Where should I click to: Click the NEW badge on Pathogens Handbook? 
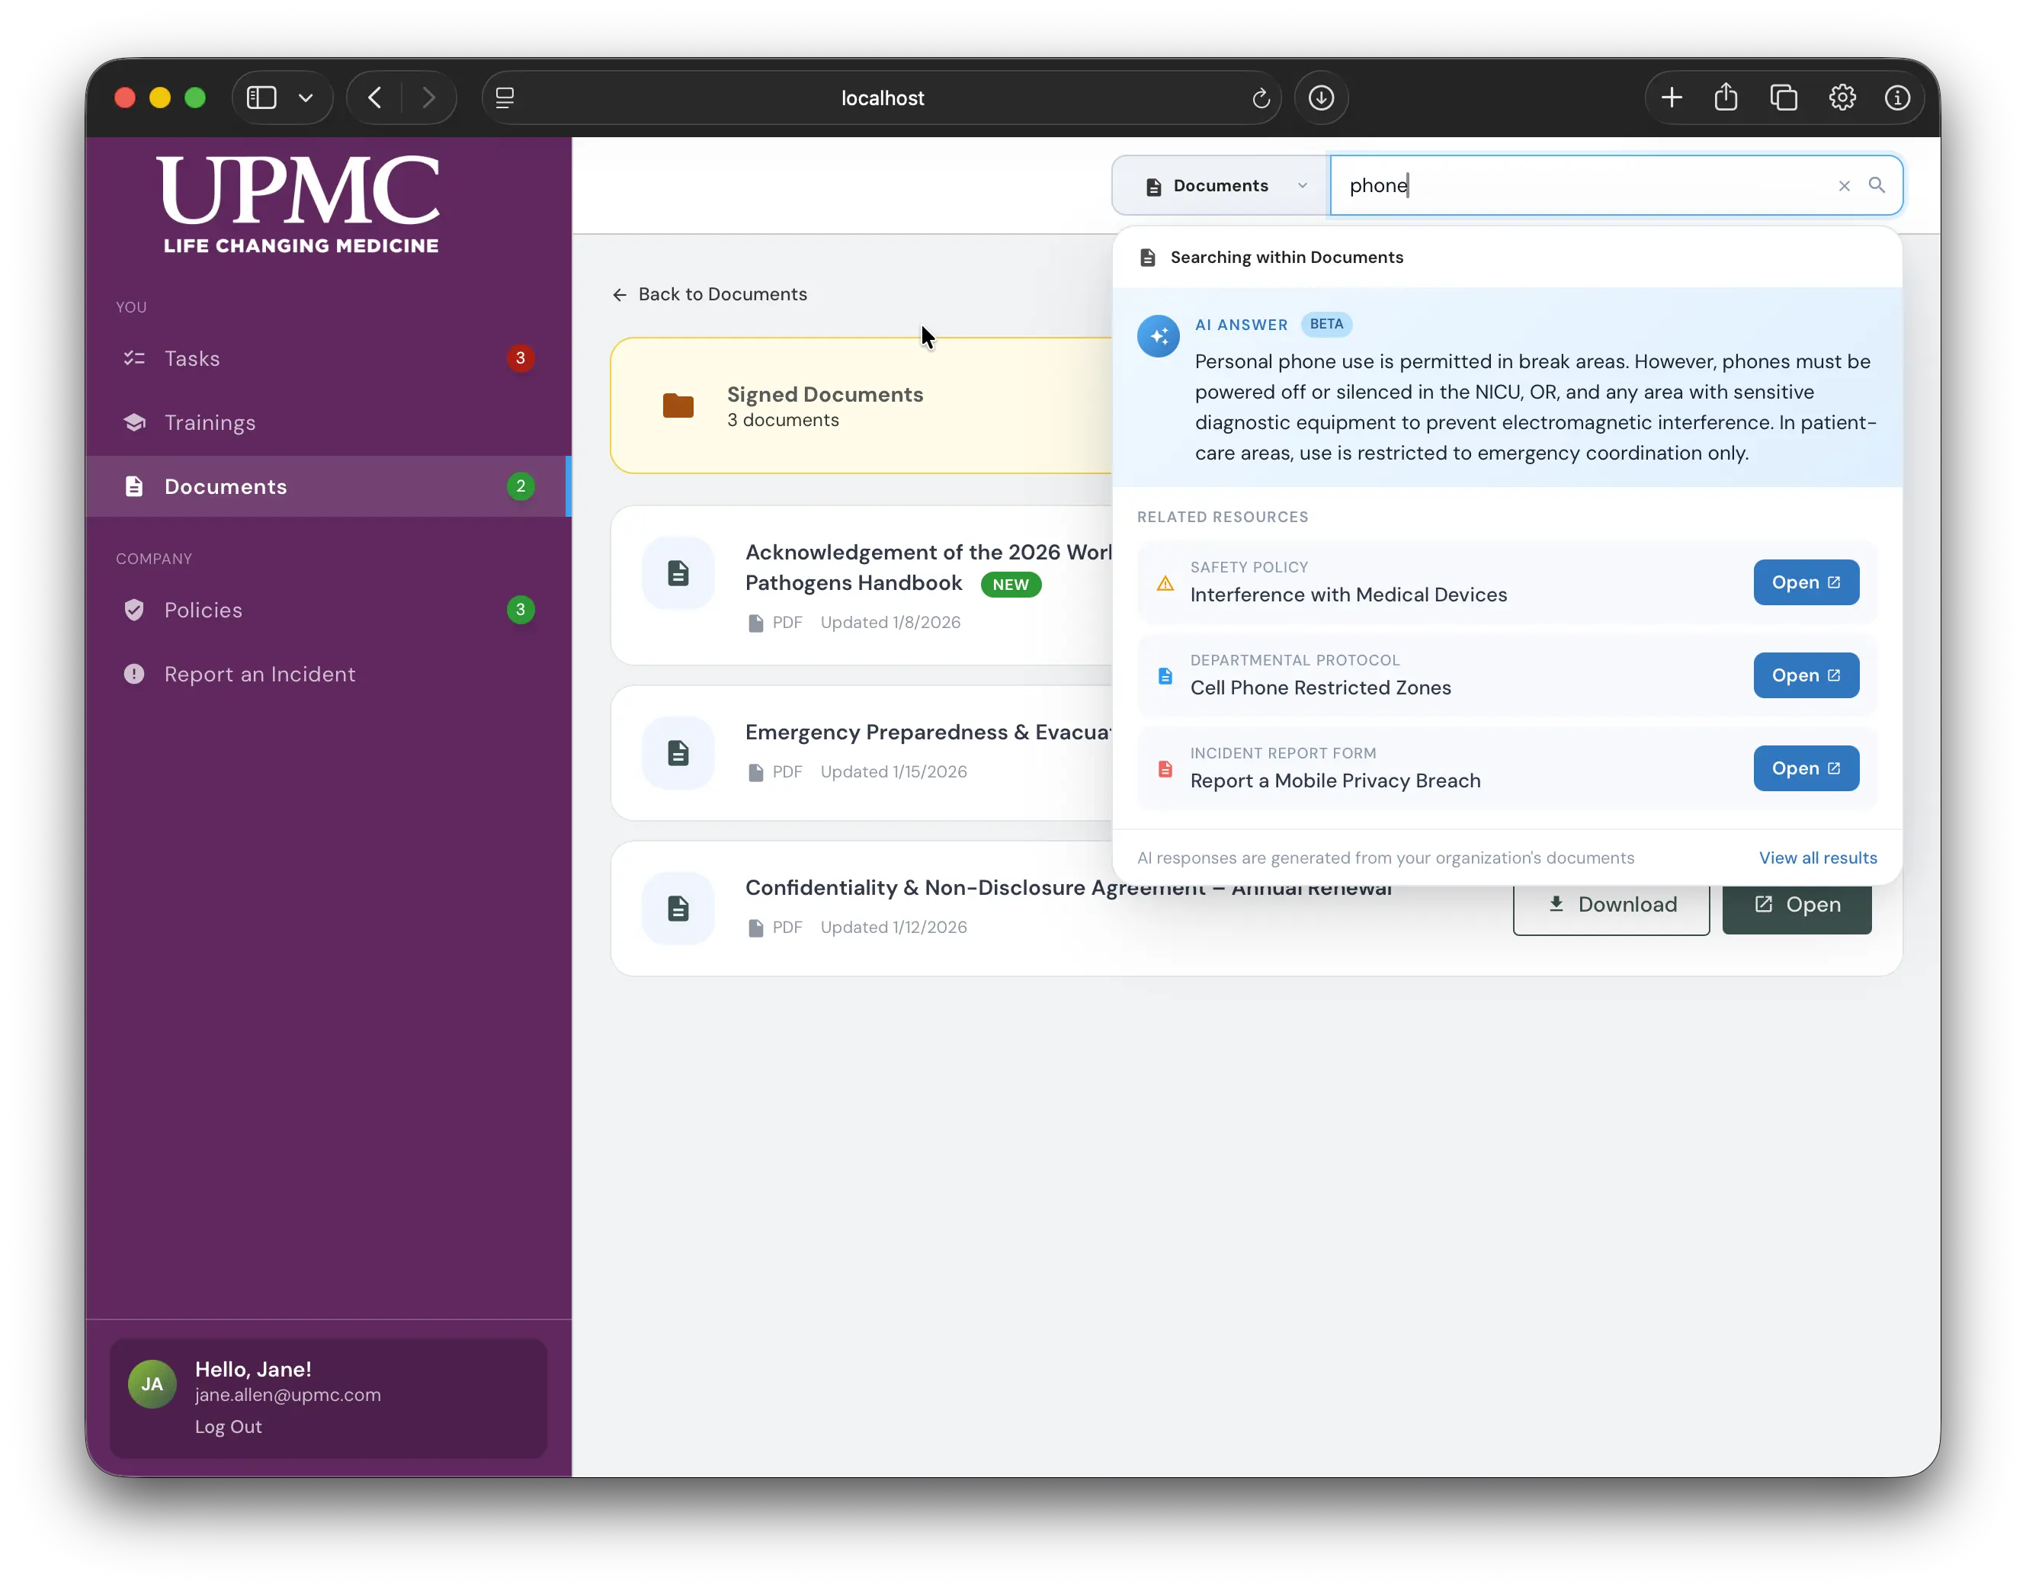[x=1010, y=585]
